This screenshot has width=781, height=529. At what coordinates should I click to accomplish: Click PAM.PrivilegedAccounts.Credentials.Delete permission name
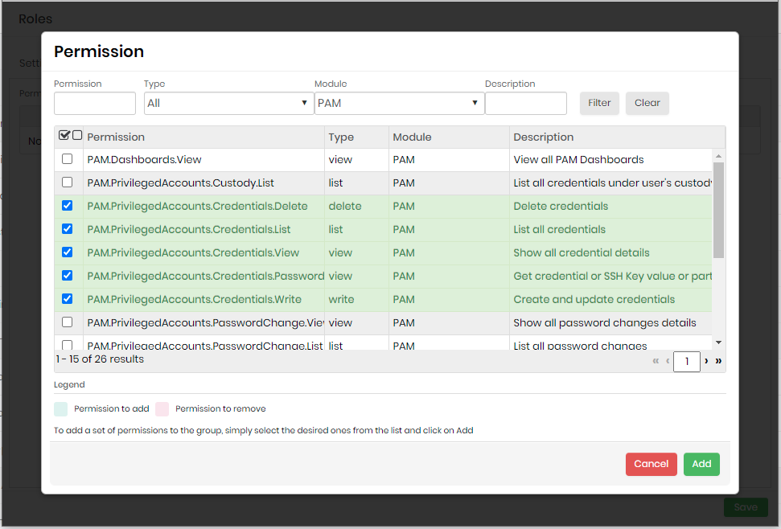(197, 206)
